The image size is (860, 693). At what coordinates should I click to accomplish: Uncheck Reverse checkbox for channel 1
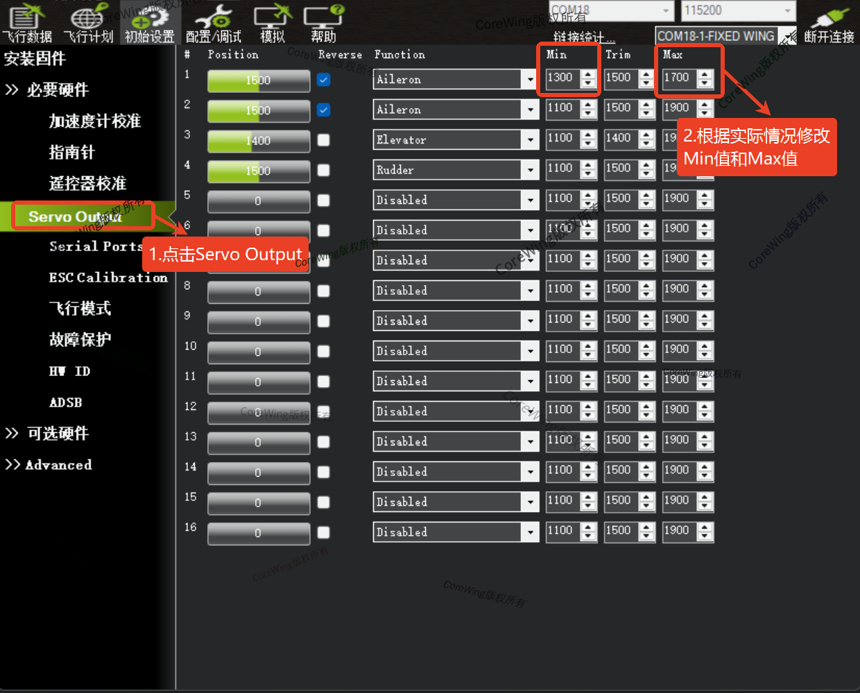pos(323,80)
